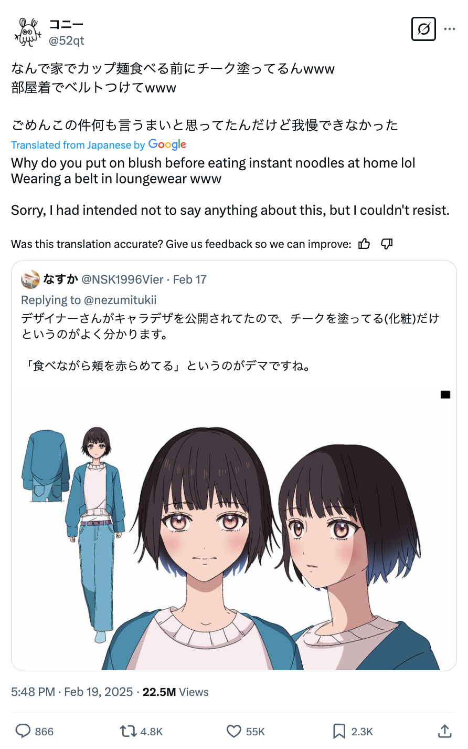Open the @52qt handle link
Viewport: 468px width, 749px height.
point(67,40)
